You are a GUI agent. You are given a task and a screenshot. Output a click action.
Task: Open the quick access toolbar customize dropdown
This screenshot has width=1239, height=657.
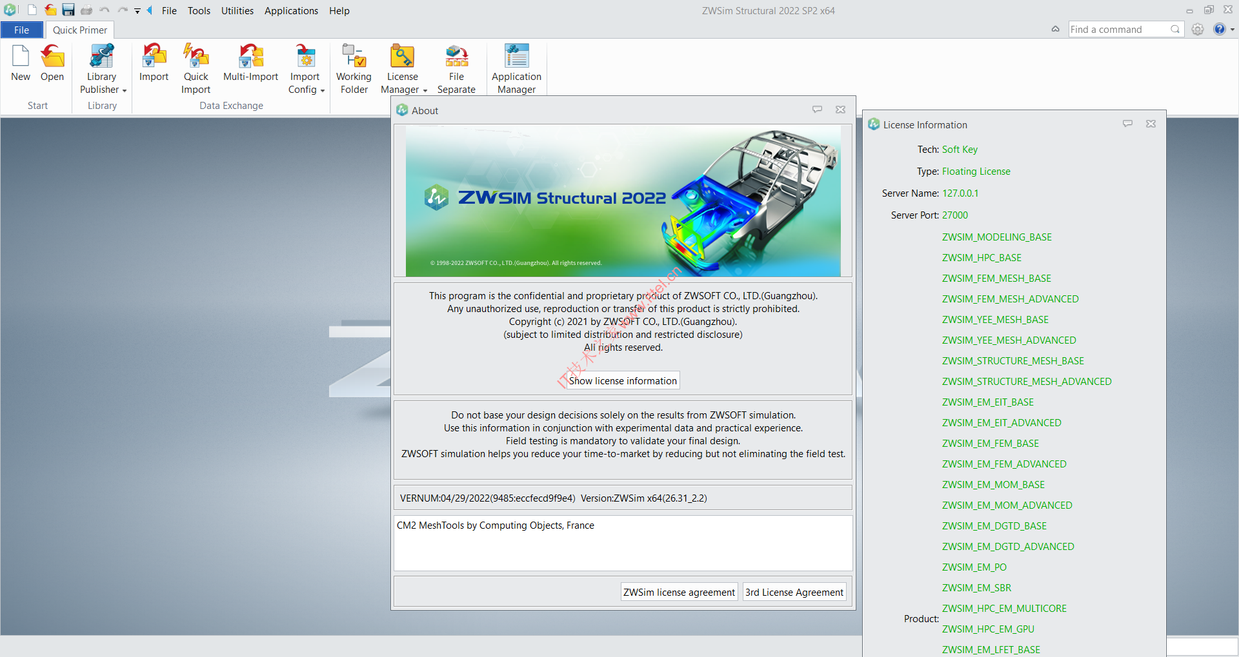pos(137,11)
